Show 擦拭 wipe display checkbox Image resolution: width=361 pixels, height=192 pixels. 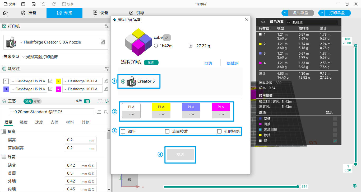tap(335, 135)
